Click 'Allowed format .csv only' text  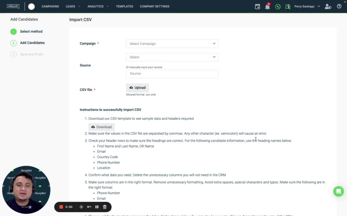[141, 94]
